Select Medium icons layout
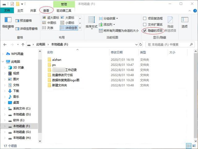This screenshot has width=198, height=149. pyautogui.click(x=49, y=23)
